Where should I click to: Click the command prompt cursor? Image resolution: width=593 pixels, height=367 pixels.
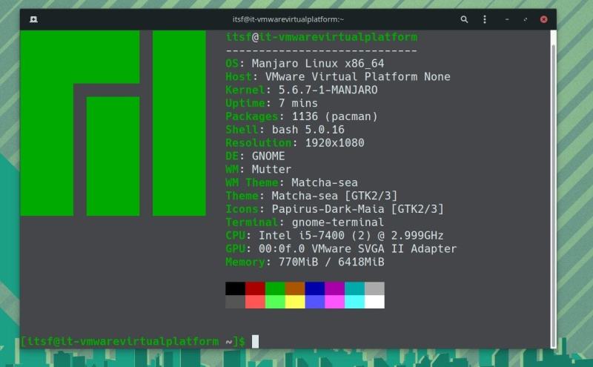tap(255, 341)
